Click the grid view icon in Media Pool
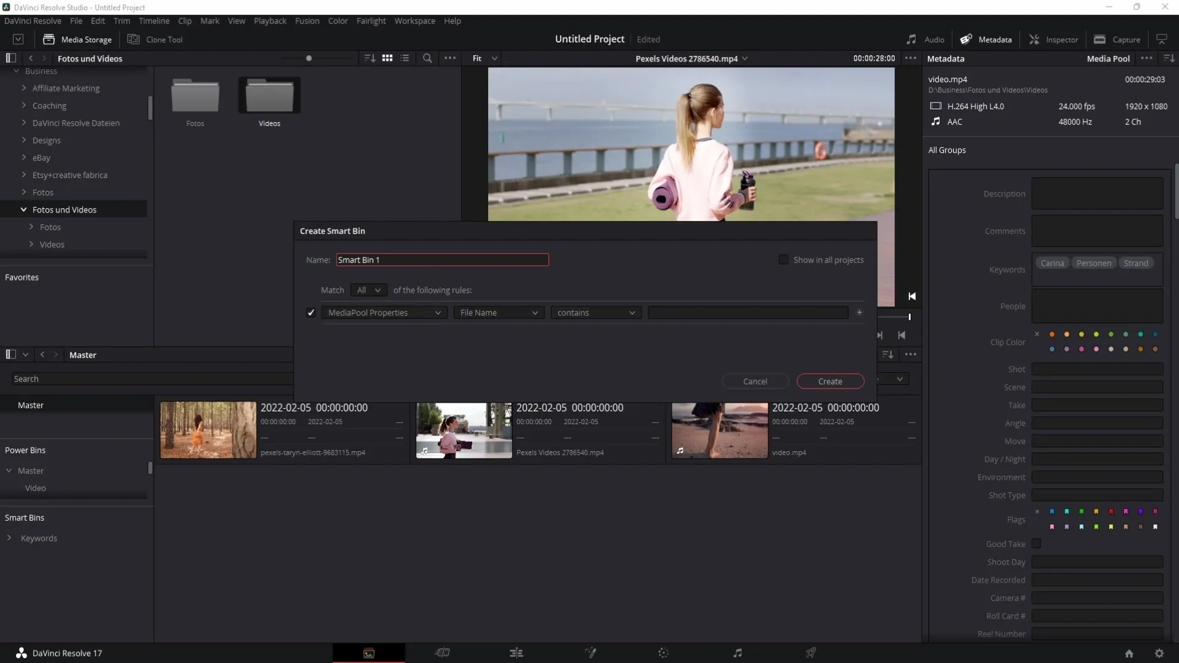Image resolution: width=1179 pixels, height=663 pixels. (387, 58)
